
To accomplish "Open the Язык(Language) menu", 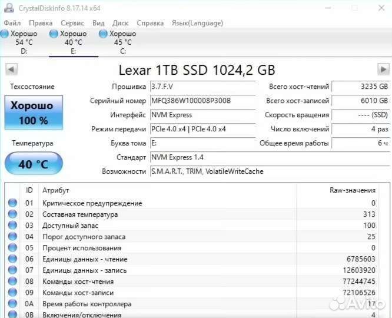I will 197,23.
